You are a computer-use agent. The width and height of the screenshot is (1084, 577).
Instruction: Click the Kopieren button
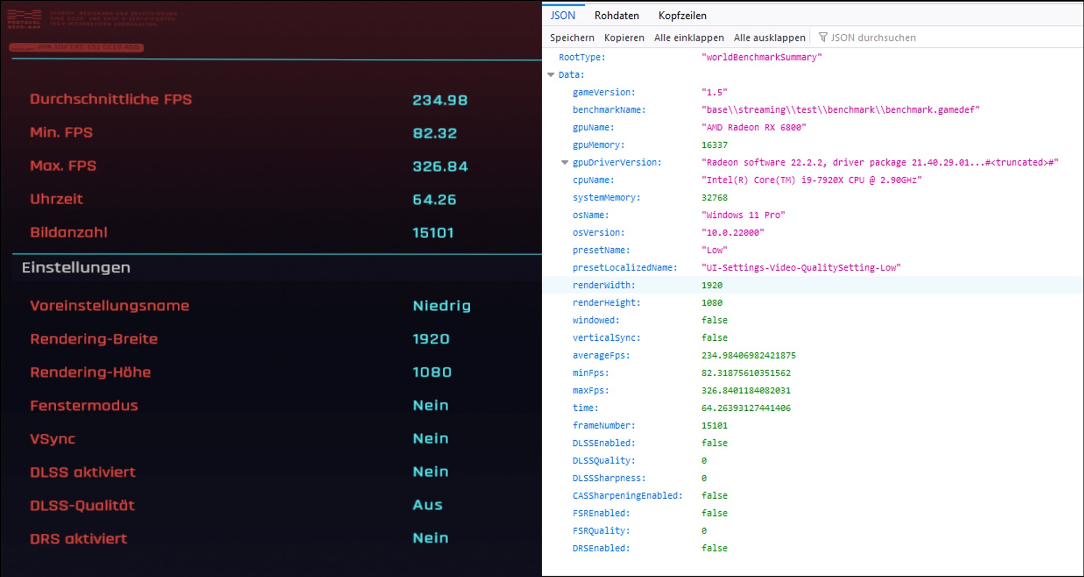(x=624, y=37)
